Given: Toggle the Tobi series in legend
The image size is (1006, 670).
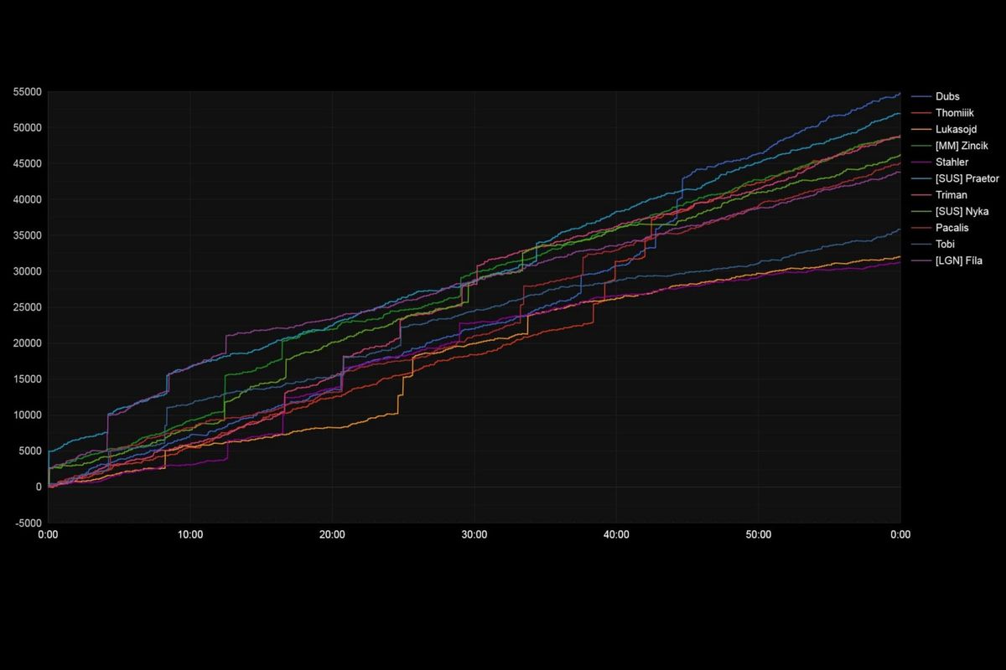Looking at the screenshot, I should click(x=934, y=245).
